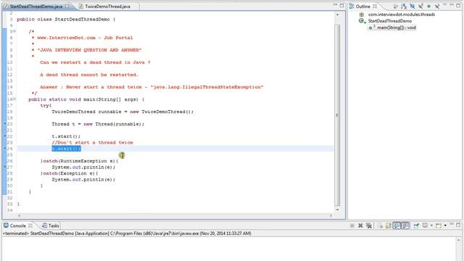
Task: Open Outline view menu chevron
Action: point(444,5)
